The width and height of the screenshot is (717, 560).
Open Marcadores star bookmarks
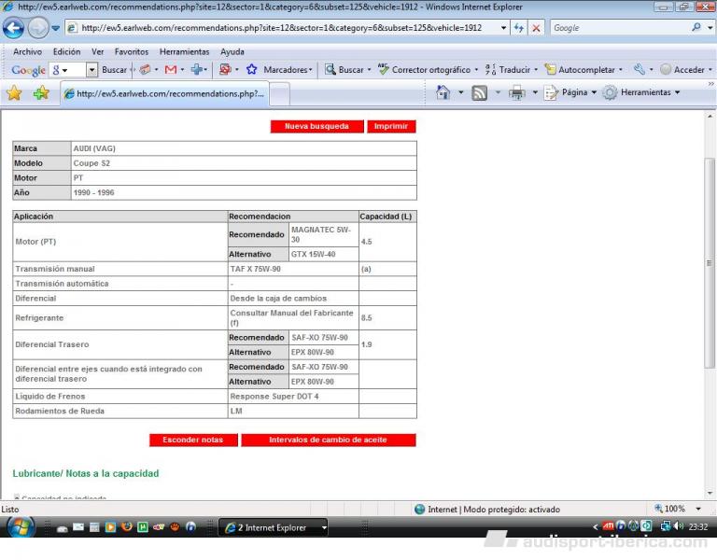(251, 69)
